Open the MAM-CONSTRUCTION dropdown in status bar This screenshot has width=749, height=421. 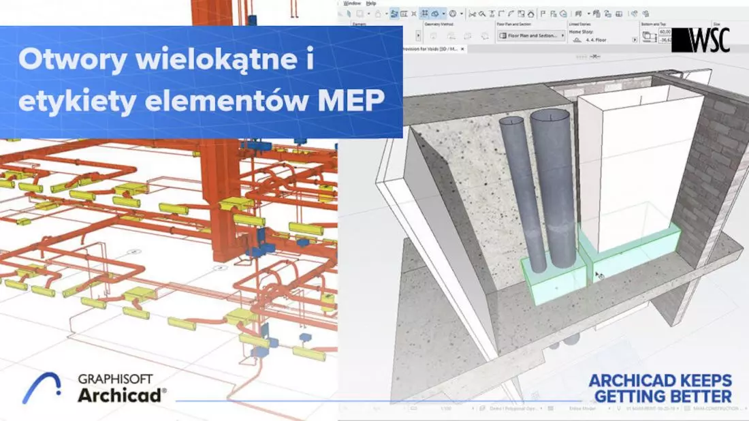tap(715, 409)
